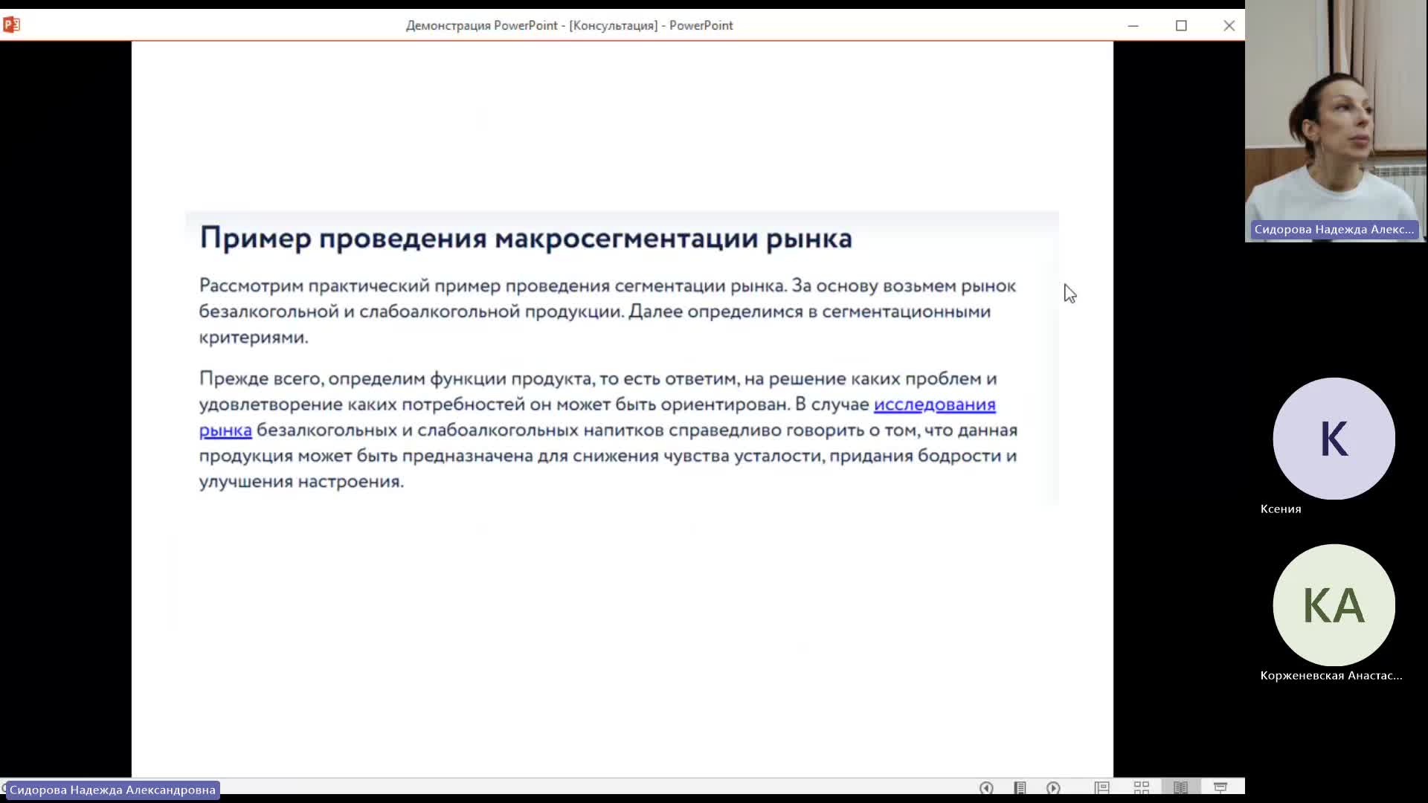Click the presenter name label at bottom left

tap(112, 790)
